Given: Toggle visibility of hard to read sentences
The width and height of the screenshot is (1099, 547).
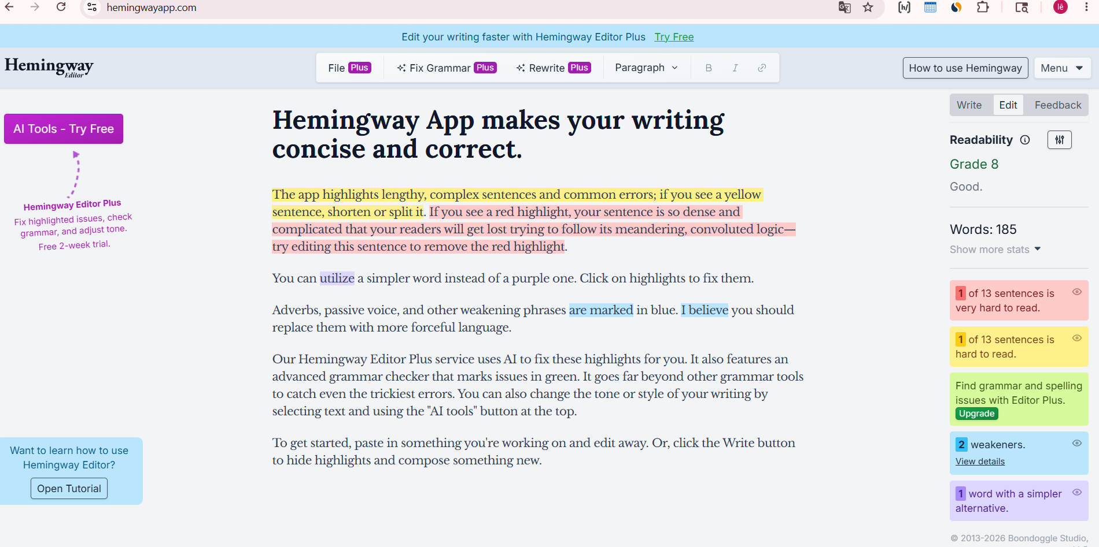Looking at the screenshot, I should click(x=1077, y=338).
